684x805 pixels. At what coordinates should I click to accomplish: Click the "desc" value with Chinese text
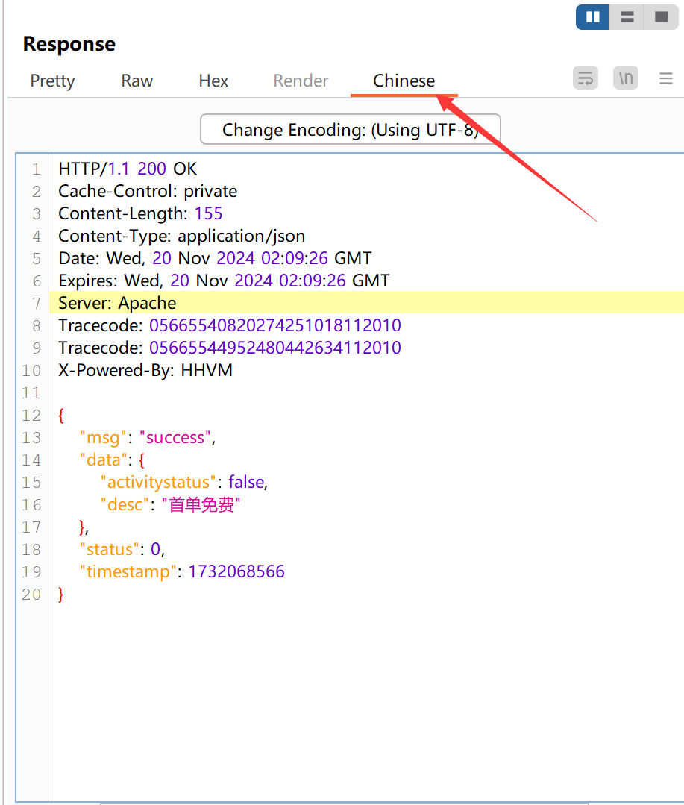click(201, 505)
